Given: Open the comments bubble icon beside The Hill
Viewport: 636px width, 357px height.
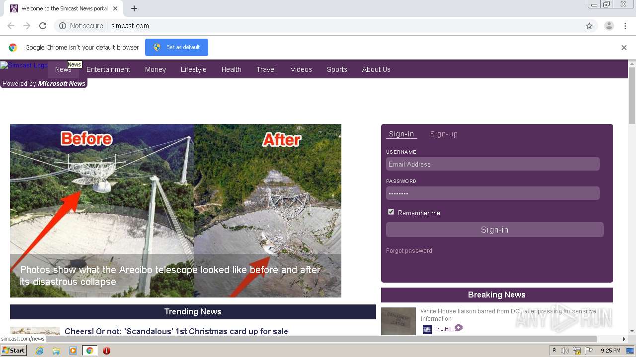Looking at the screenshot, I should click(x=459, y=328).
